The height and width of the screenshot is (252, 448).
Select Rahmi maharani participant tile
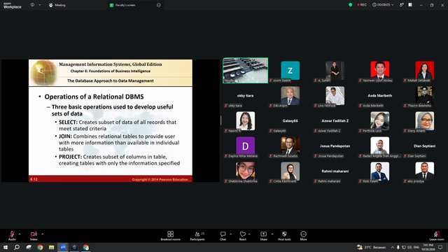pos(335,171)
